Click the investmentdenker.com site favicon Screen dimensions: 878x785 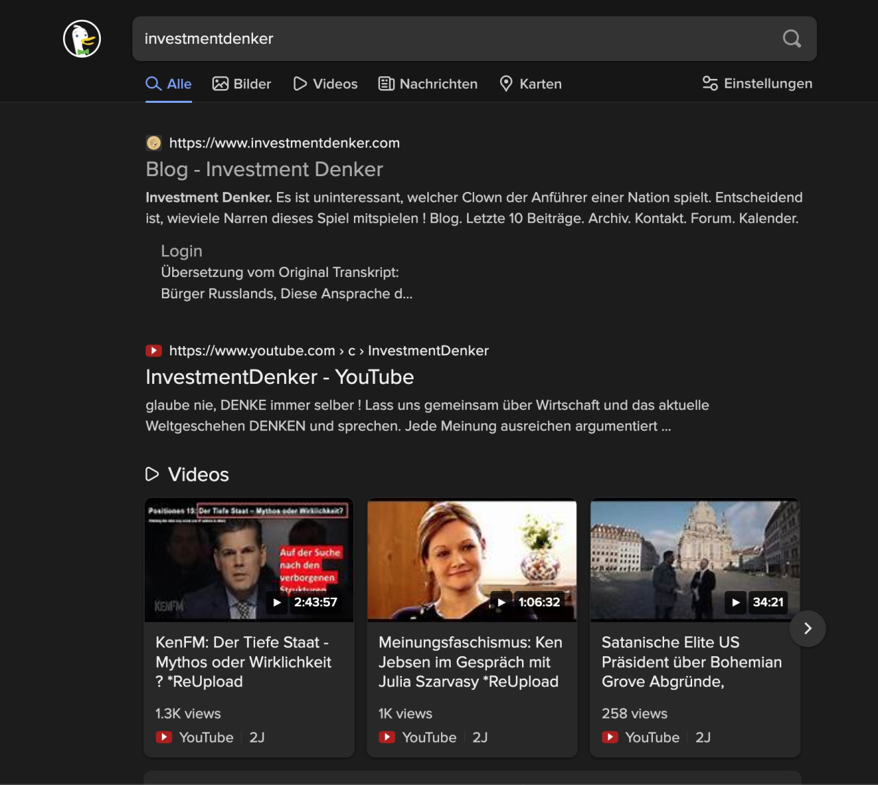154,143
